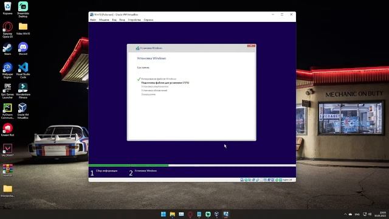Open the volume tray icon
Screen dimensions: 389x219
[x=370, y=214]
